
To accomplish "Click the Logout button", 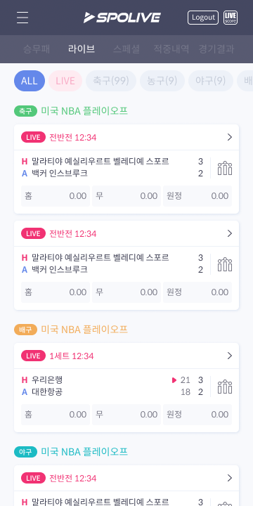I will pos(203,18).
